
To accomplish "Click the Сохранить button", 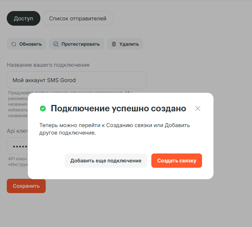I will (x=26, y=186).
